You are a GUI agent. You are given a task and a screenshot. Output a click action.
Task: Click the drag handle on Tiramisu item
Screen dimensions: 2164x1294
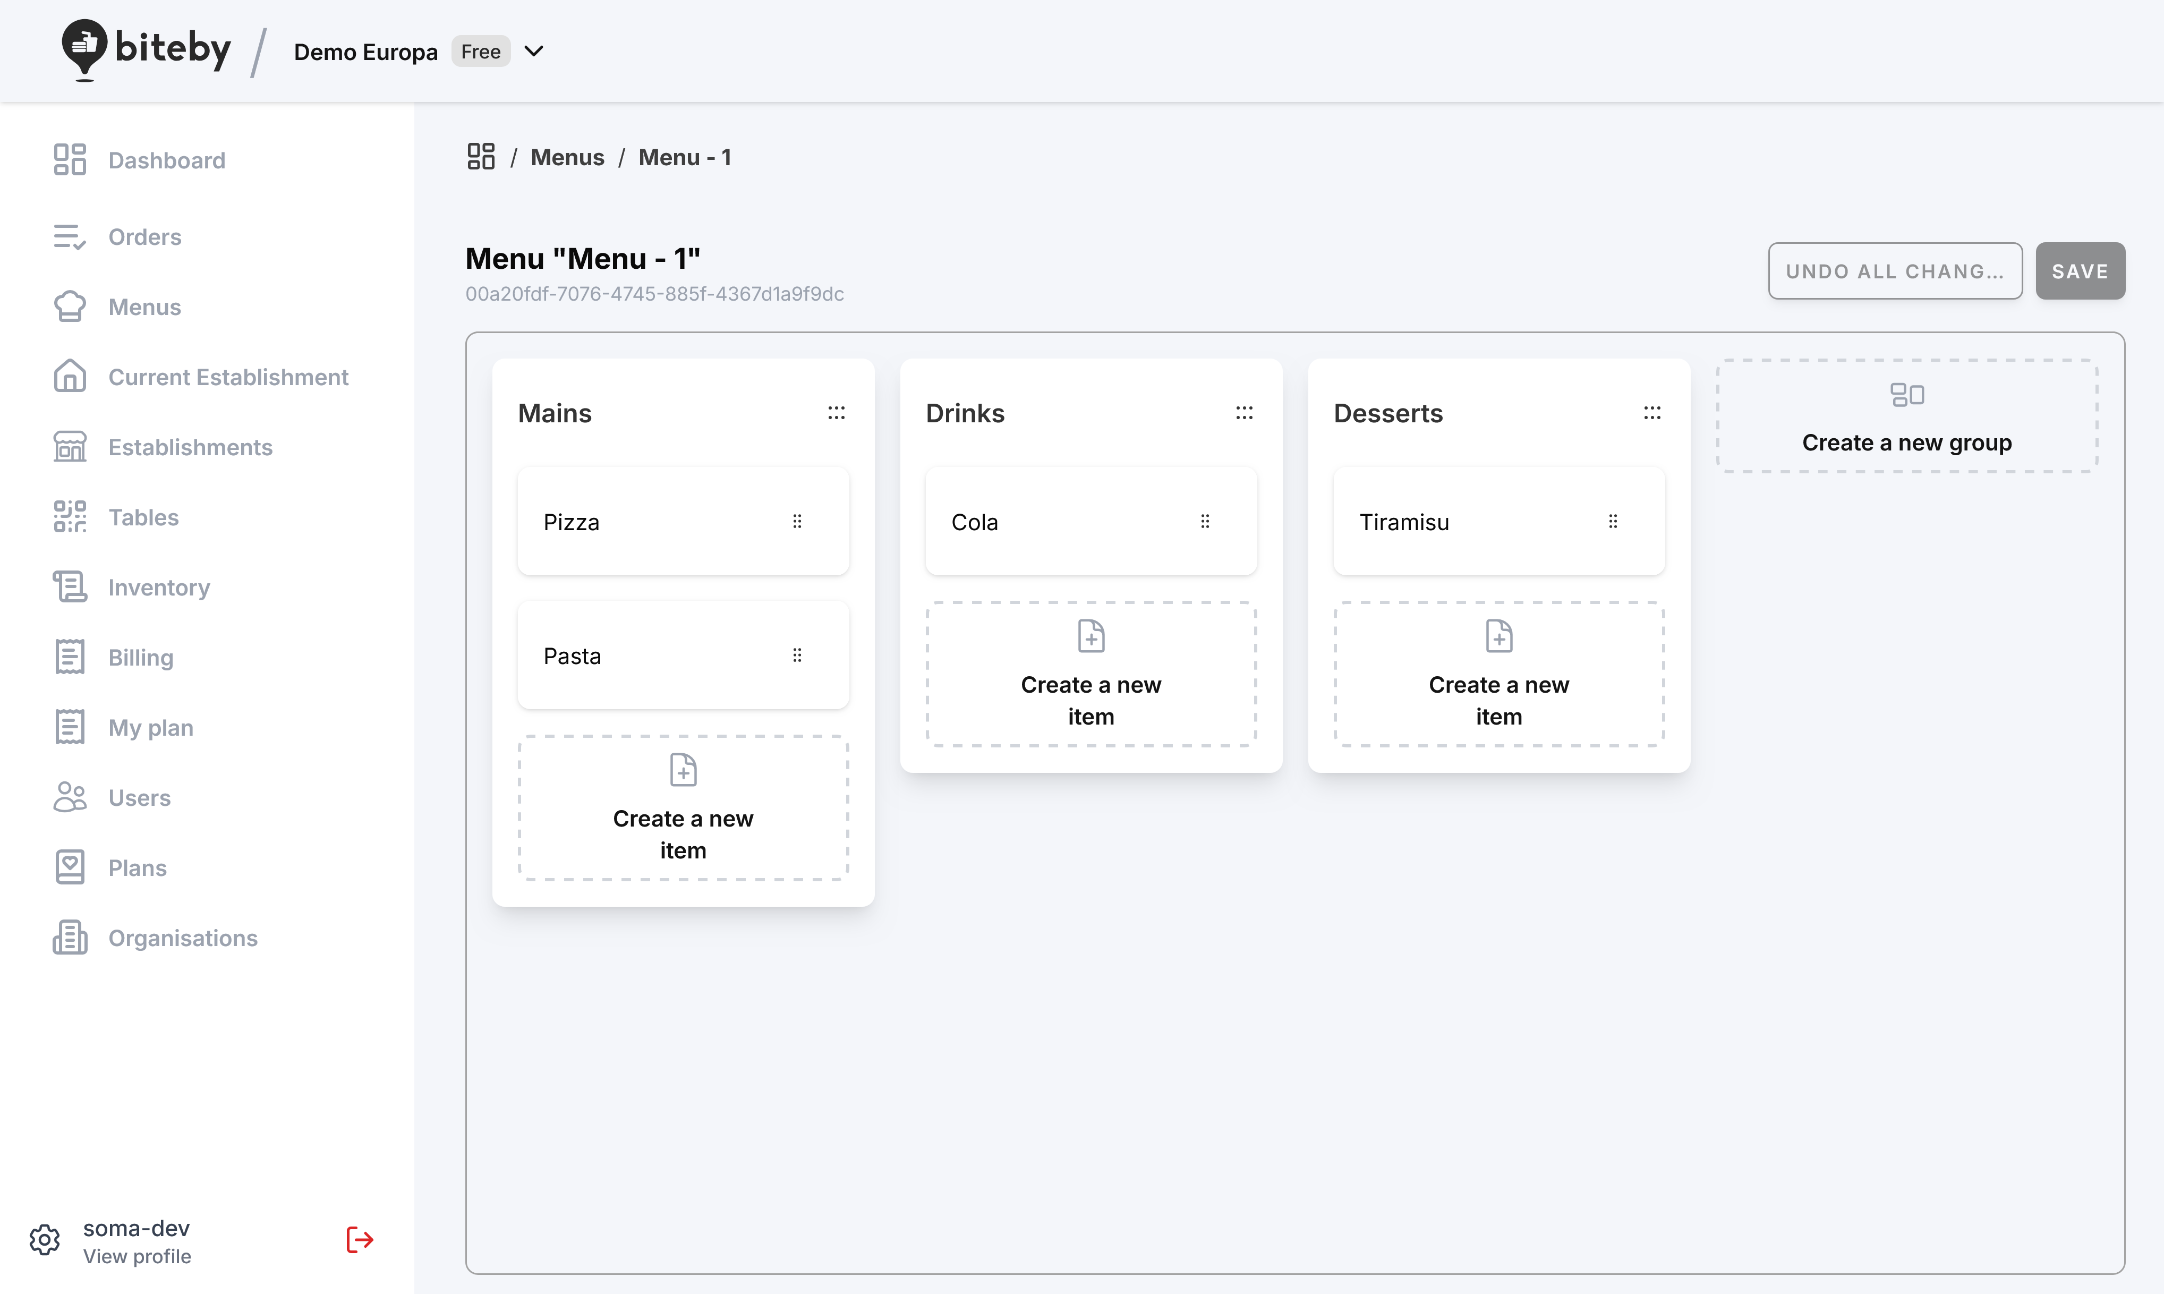point(1613,522)
